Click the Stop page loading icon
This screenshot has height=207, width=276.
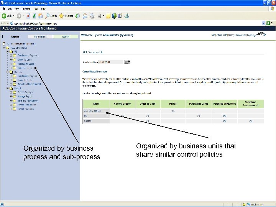pos(28,16)
